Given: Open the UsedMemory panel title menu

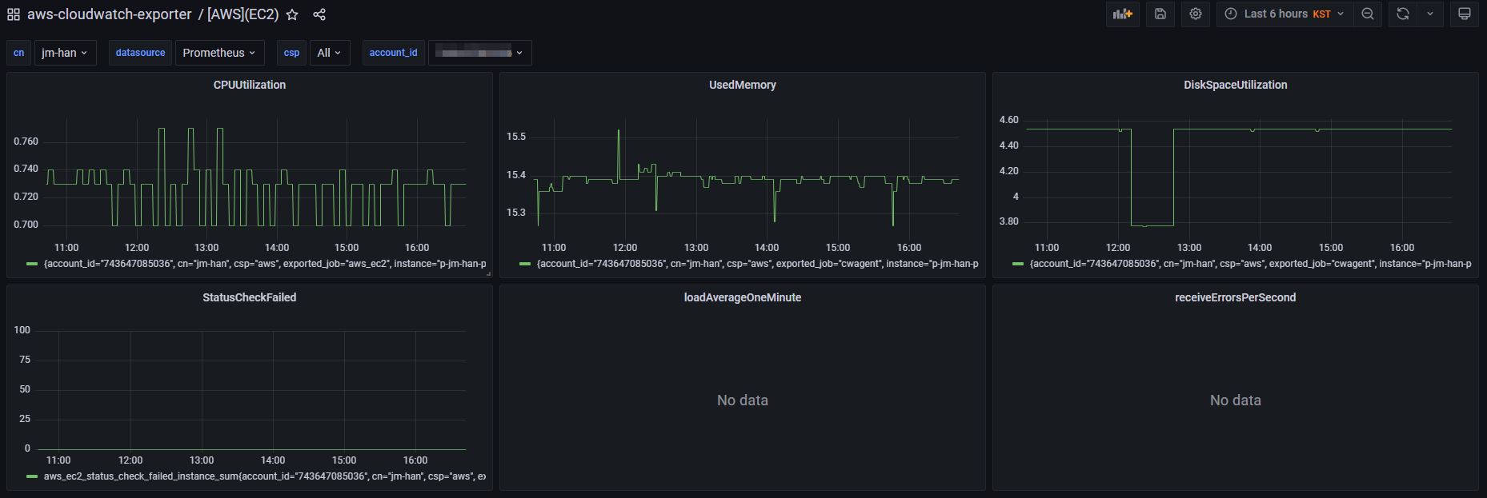Looking at the screenshot, I should pyautogui.click(x=743, y=85).
